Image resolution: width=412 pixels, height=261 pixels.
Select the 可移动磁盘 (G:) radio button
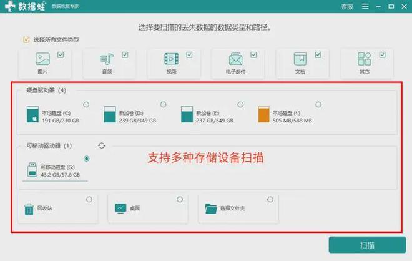pyautogui.click(x=86, y=159)
